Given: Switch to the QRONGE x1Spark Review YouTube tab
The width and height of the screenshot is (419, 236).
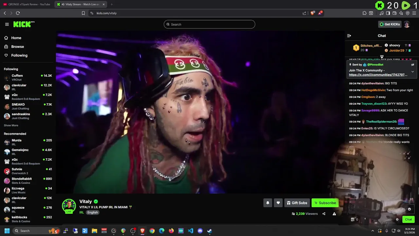Looking at the screenshot, I should [x=27, y=4].
